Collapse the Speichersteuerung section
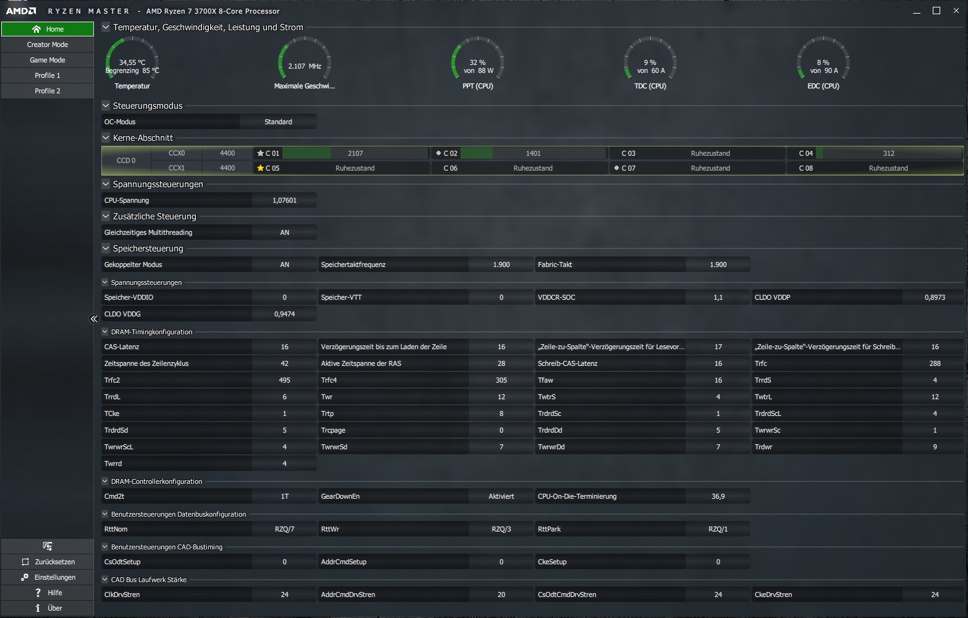968x618 pixels. [x=106, y=248]
